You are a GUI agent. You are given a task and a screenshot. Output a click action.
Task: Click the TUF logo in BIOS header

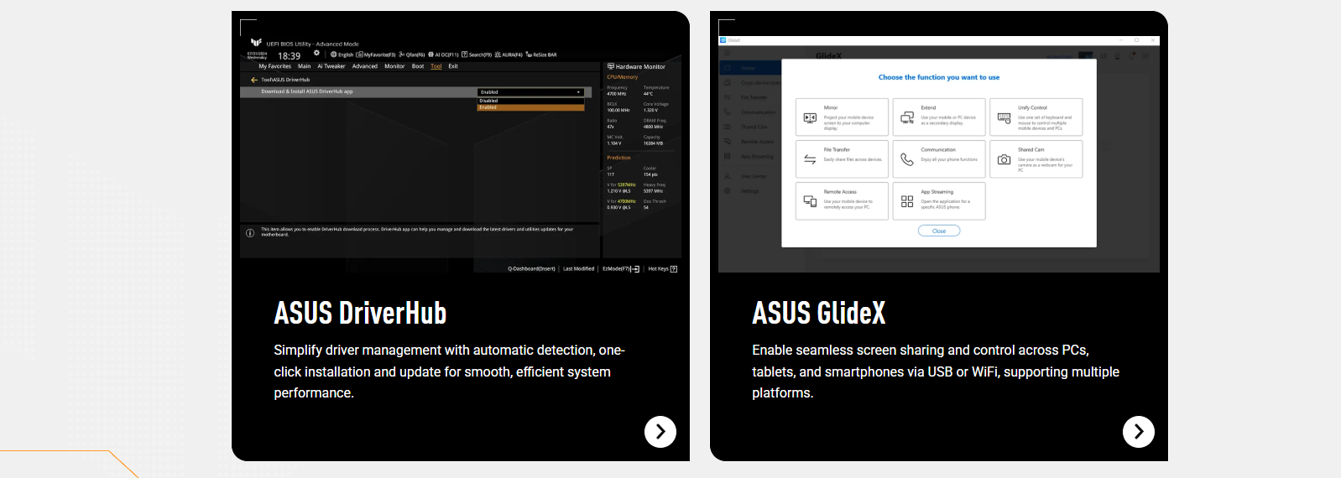pos(256,42)
